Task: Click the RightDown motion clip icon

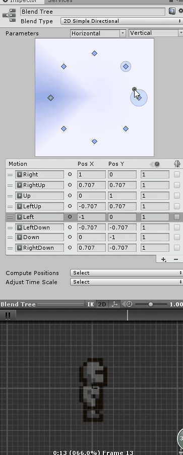Action: coord(19,248)
